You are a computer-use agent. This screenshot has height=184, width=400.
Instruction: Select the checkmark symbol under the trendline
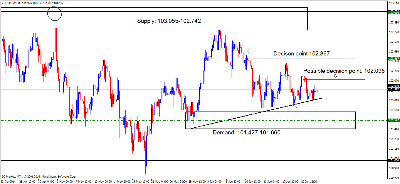click(297, 107)
